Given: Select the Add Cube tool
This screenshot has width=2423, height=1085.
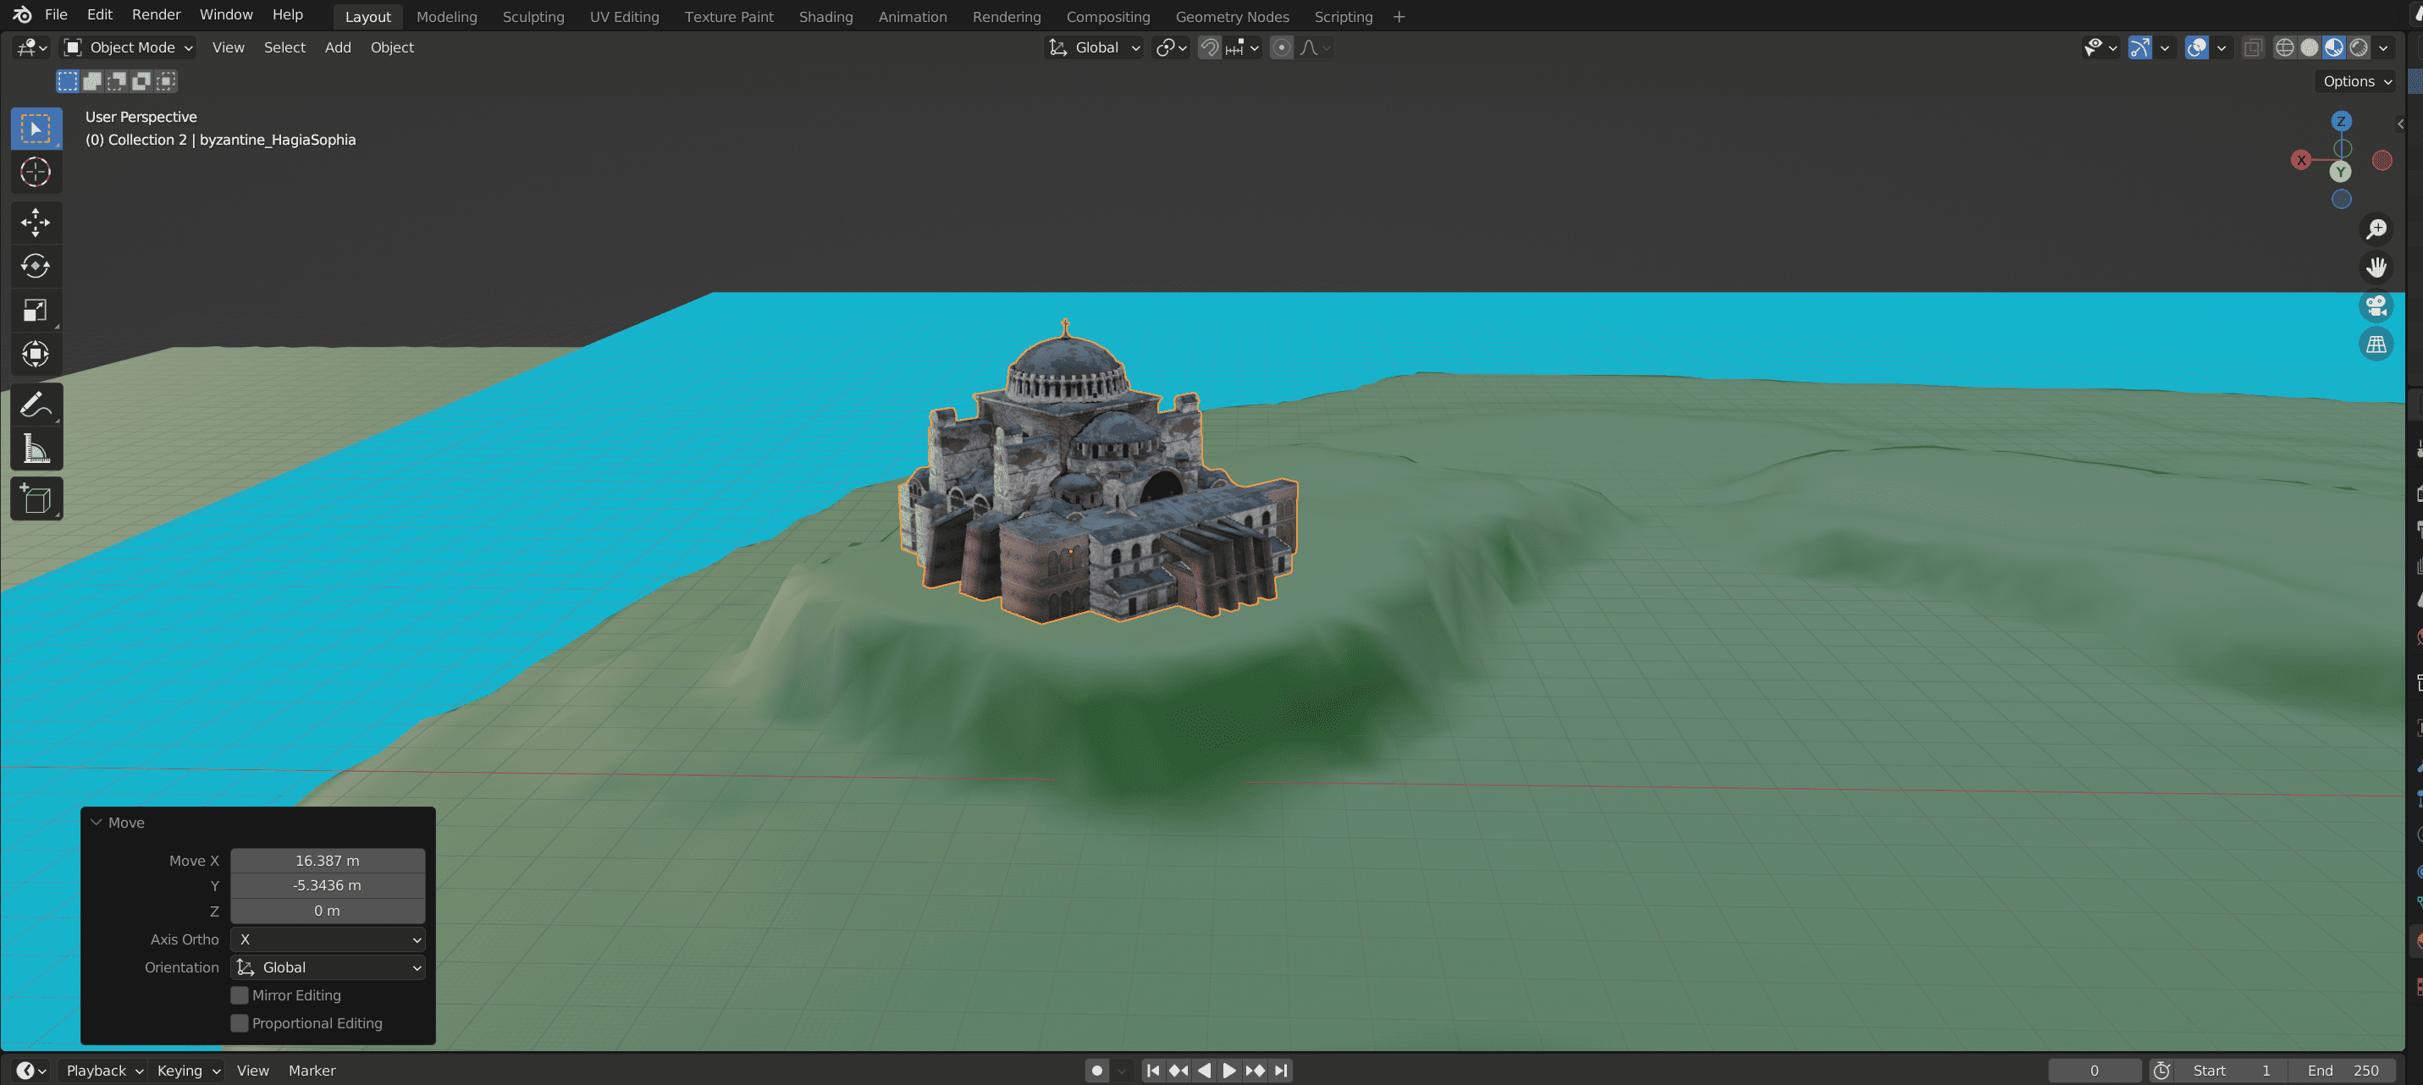Looking at the screenshot, I should [x=36, y=499].
